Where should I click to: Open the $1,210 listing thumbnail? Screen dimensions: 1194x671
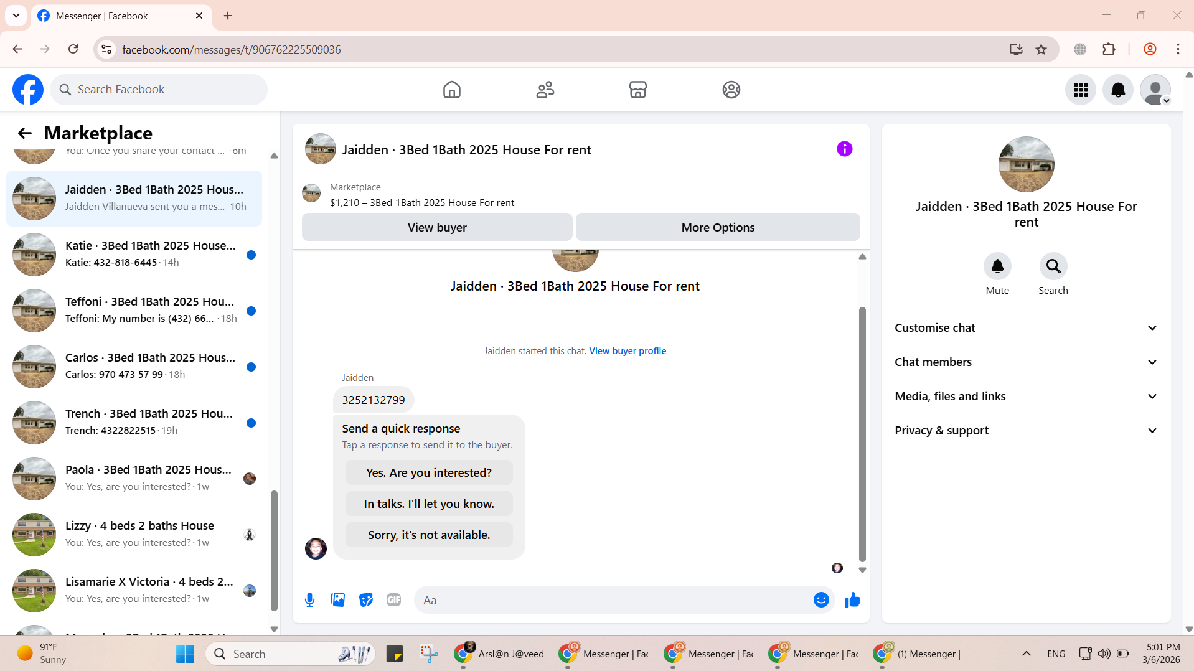coord(311,194)
